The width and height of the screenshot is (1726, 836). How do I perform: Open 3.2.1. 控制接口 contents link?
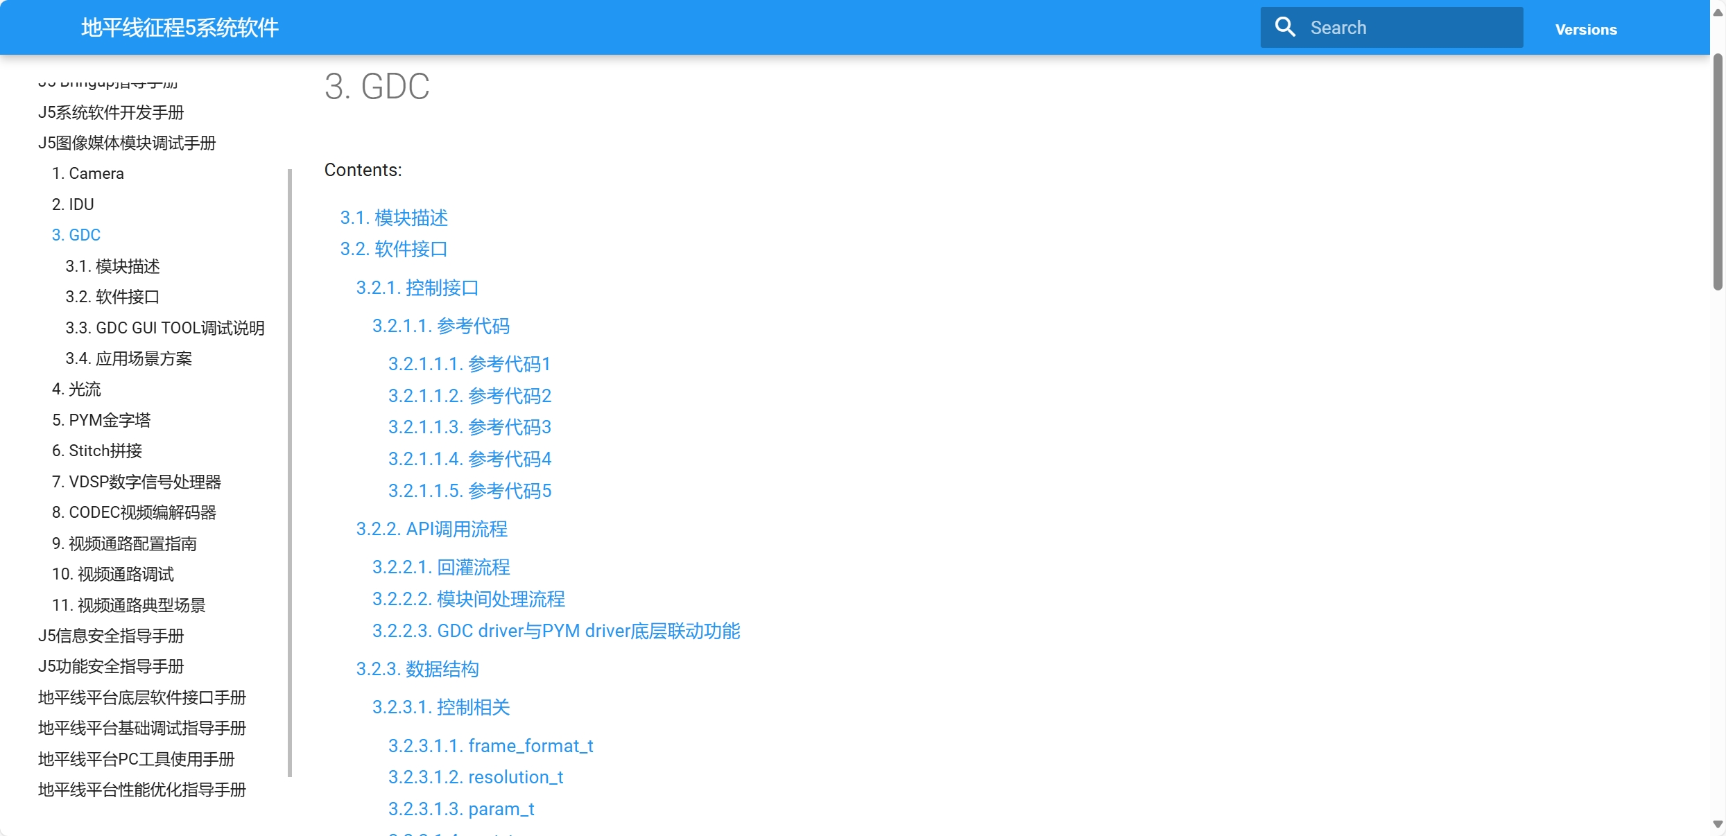417,288
